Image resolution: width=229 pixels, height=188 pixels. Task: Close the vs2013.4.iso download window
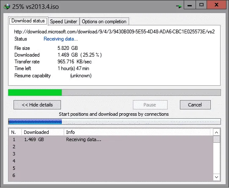click(x=216, y=5)
